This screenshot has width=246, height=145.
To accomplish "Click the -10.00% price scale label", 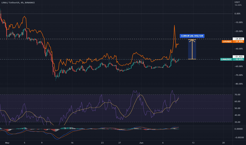I will [x=238, y=22].
